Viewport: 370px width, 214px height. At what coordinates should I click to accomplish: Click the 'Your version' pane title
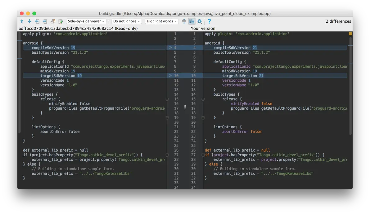point(203,28)
